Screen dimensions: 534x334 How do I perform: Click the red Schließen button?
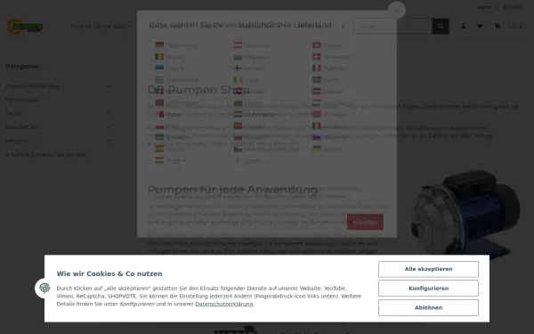tap(365, 222)
